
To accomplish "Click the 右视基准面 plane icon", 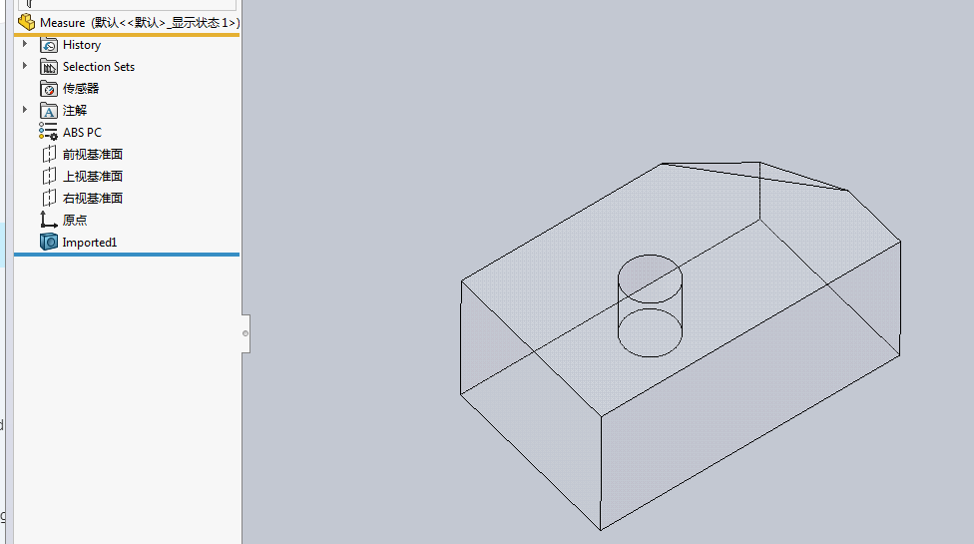I will (x=49, y=198).
